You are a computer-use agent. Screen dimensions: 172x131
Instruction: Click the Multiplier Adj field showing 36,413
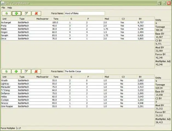163,122
